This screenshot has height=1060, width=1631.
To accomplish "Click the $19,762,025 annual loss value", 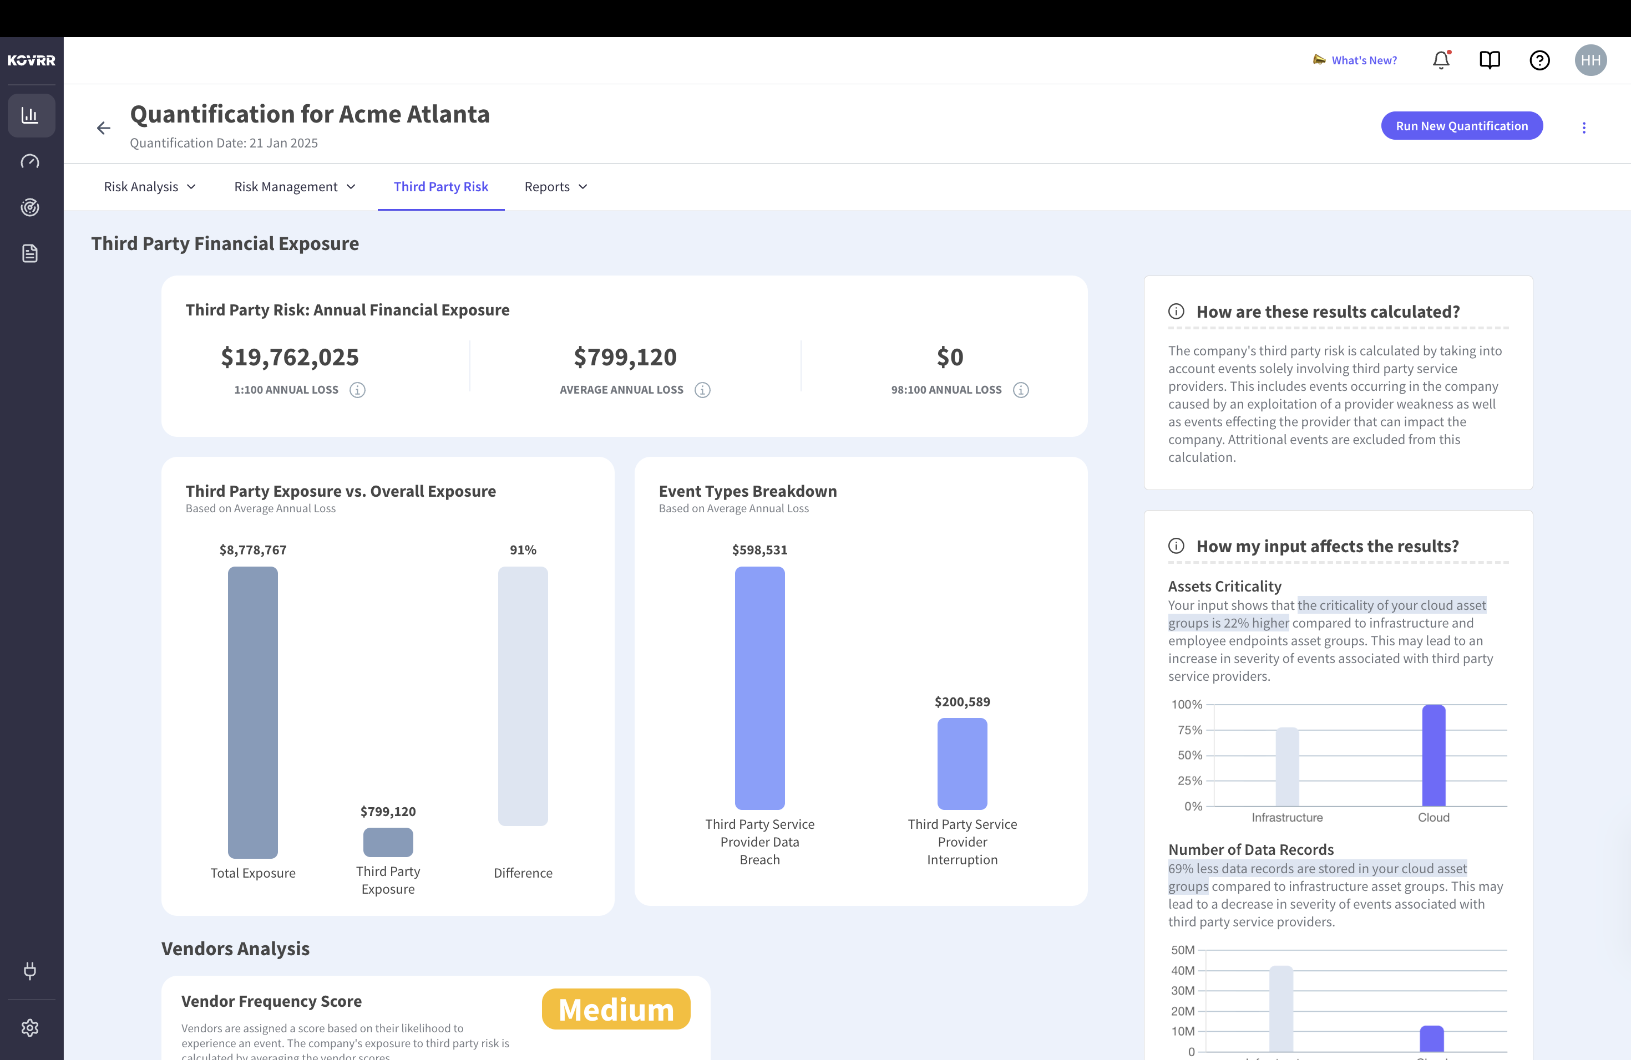I will [x=290, y=357].
